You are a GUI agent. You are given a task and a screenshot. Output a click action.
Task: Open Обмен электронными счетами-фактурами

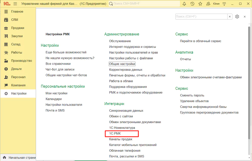click(x=211, y=77)
